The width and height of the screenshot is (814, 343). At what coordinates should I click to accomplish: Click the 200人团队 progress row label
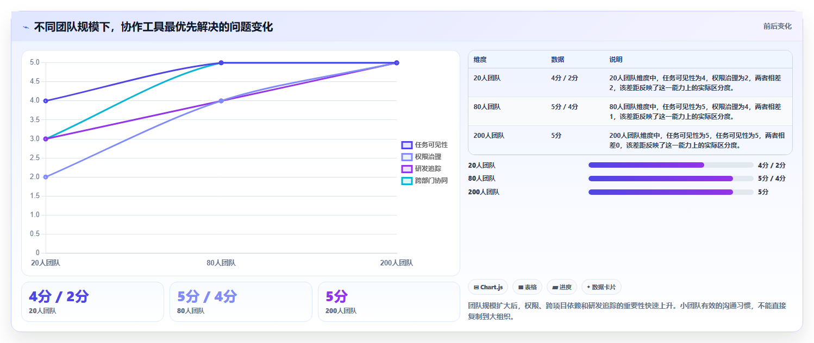484,192
